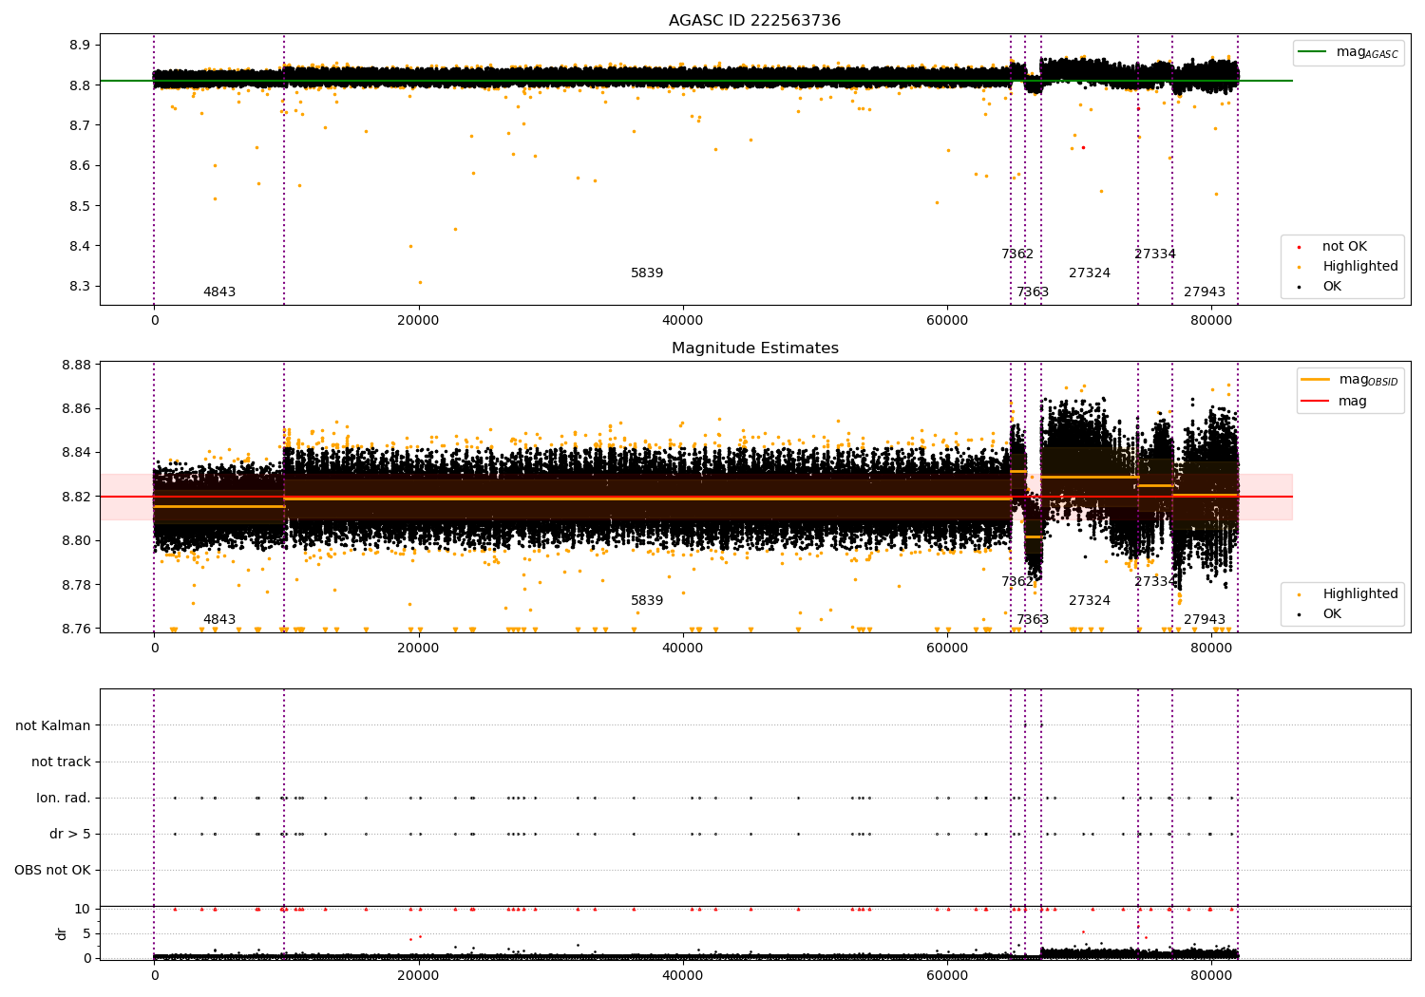The image size is (1425, 997).
Task: Click OBSID label 7362 in AGASC ID plot
Action: click(x=1017, y=254)
